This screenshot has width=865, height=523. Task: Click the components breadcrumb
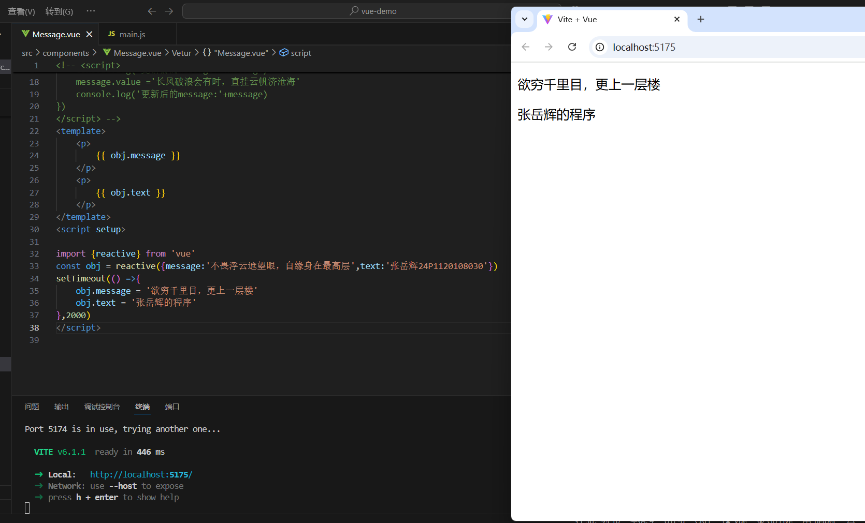coord(66,53)
